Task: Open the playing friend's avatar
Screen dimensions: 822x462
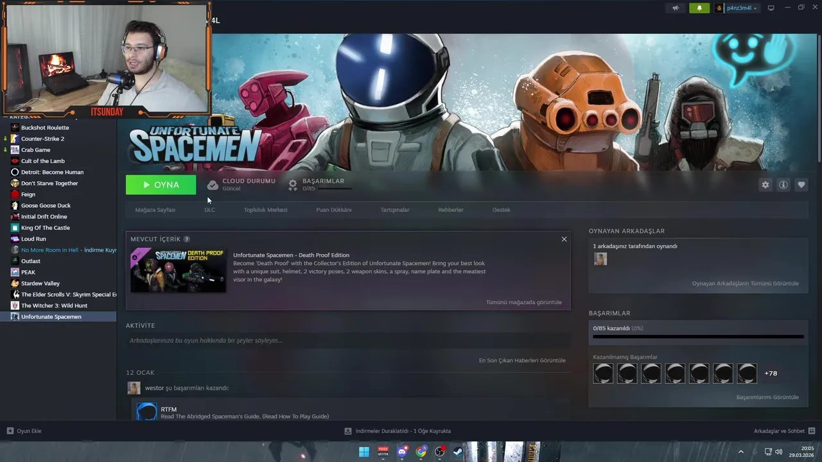Action: (x=600, y=259)
